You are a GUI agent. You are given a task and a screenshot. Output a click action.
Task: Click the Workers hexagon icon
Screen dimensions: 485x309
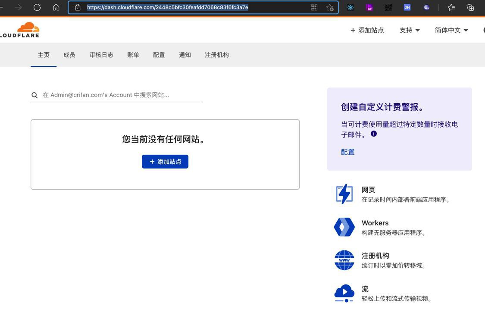click(x=344, y=227)
